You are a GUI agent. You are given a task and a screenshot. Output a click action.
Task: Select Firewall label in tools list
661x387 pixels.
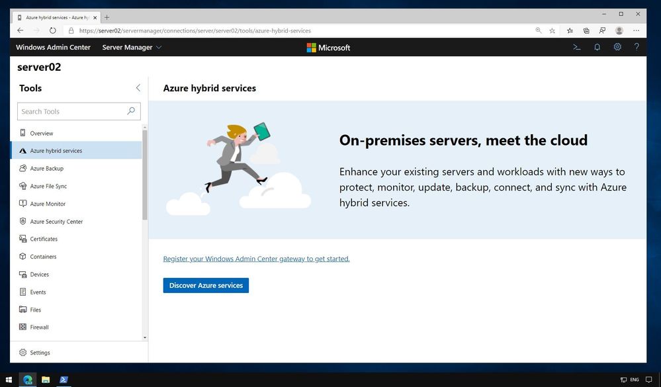click(39, 327)
